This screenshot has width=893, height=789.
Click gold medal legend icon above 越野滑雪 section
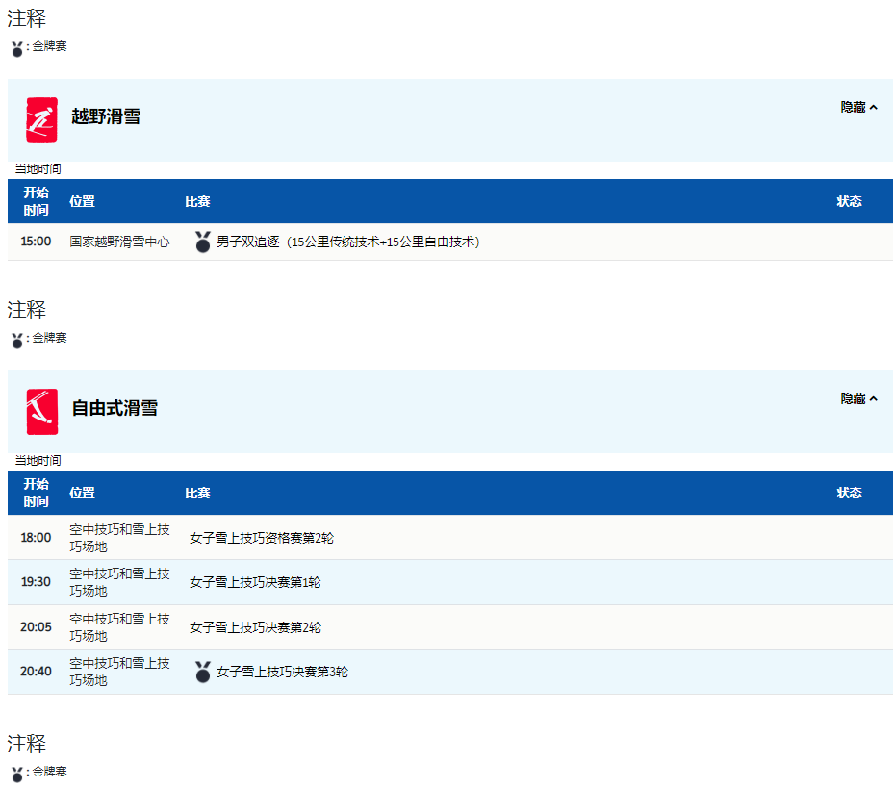tap(17, 48)
